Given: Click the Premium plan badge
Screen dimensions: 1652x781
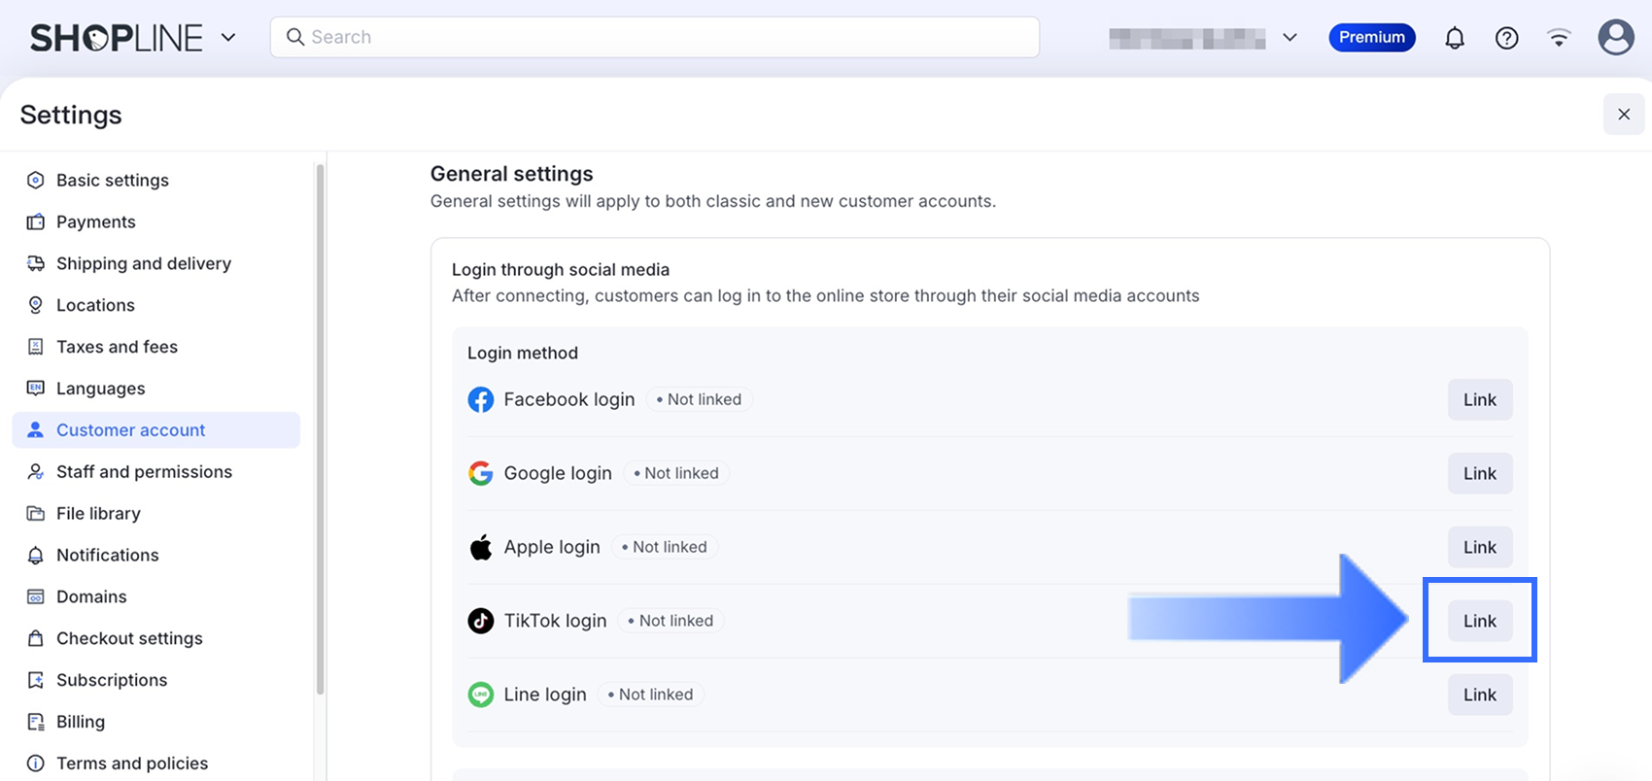Looking at the screenshot, I should pyautogui.click(x=1371, y=38).
